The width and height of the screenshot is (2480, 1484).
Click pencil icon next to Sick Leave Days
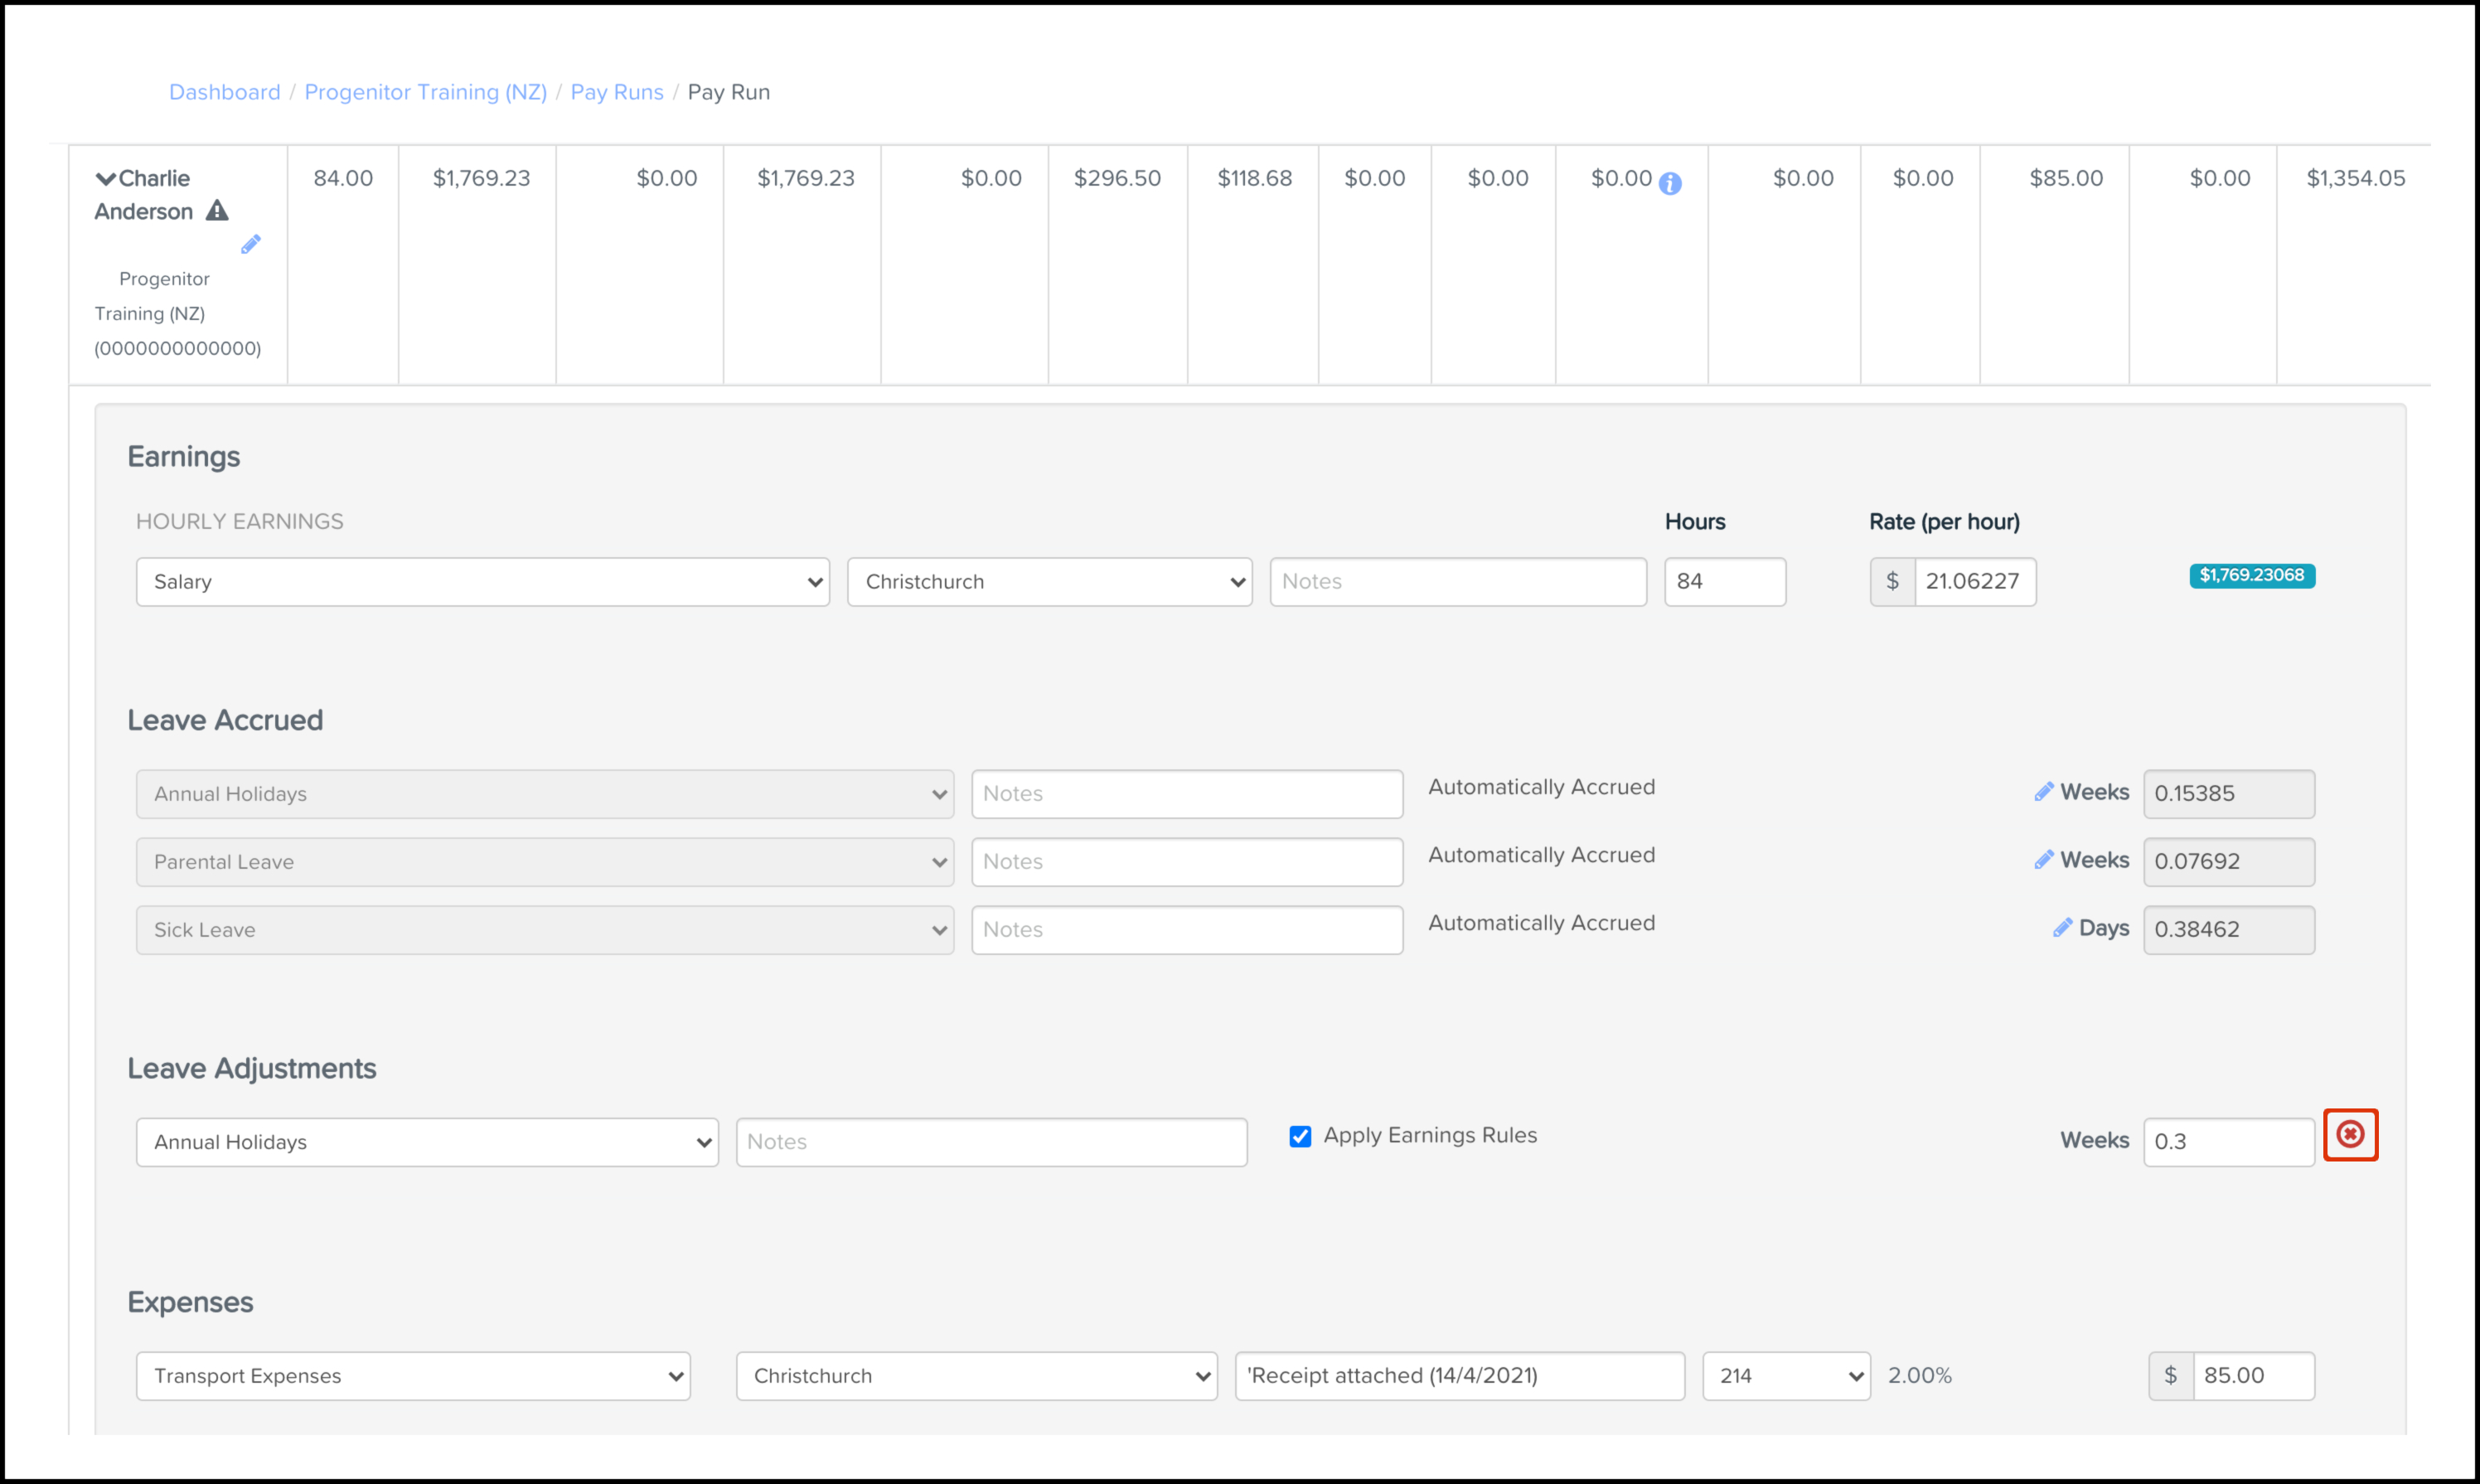pyautogui.click(x=2062, y=927)
